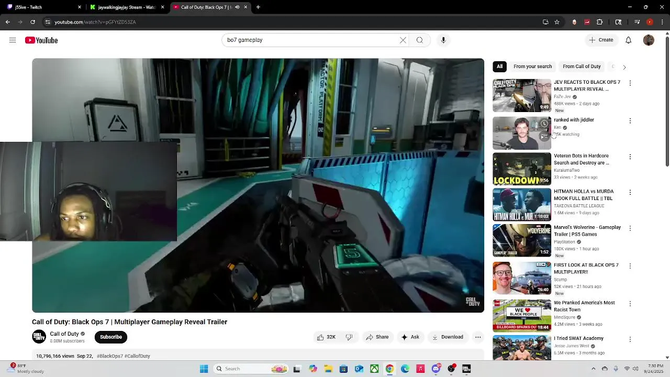The width and height of the screenshot is (670, 377).
Task: Click the Ask button
Action: 410,337
